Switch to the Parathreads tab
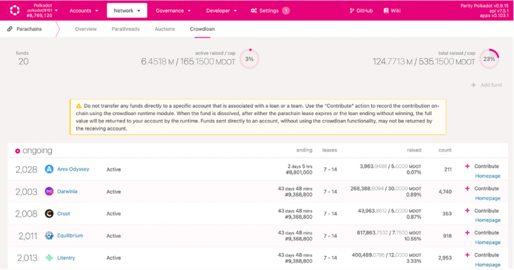The width and height of the screenshot is (514, 270). click(x=125, y=29)
